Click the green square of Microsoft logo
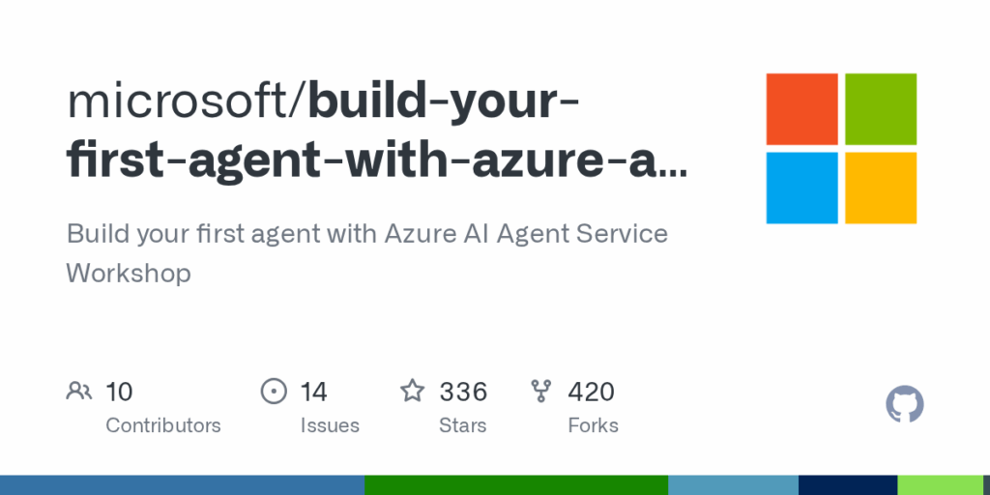The image size is (990, 495). tap(881, 109)
